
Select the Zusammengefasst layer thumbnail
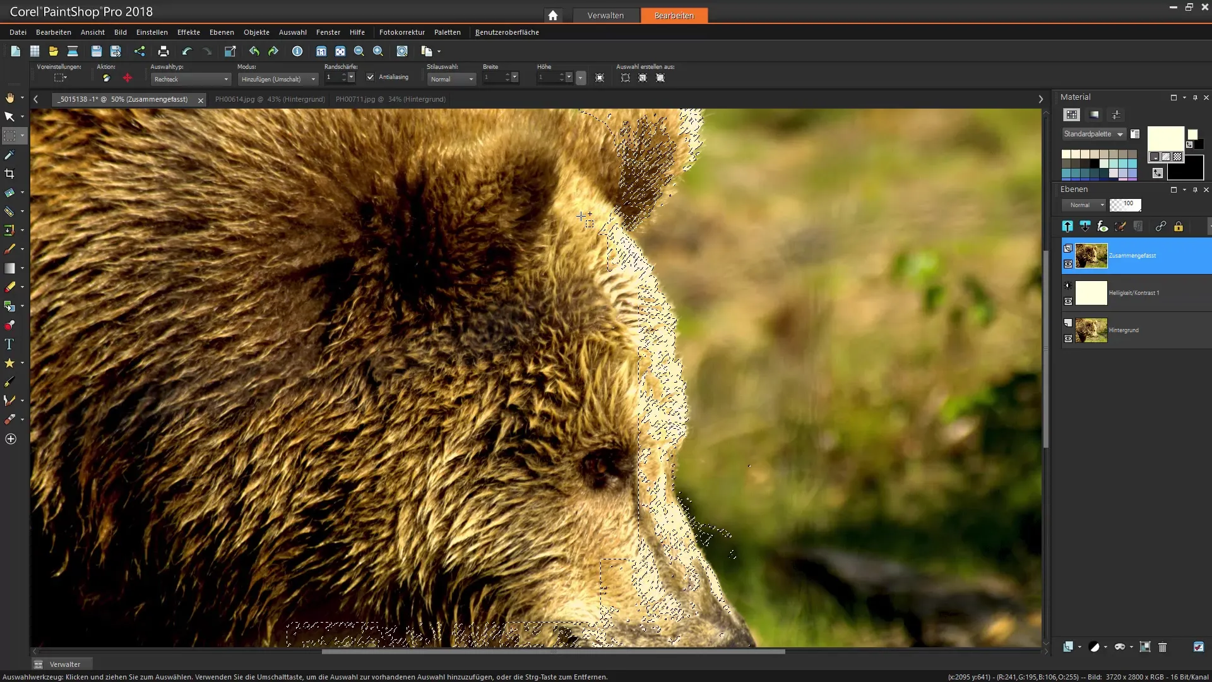1091,256
